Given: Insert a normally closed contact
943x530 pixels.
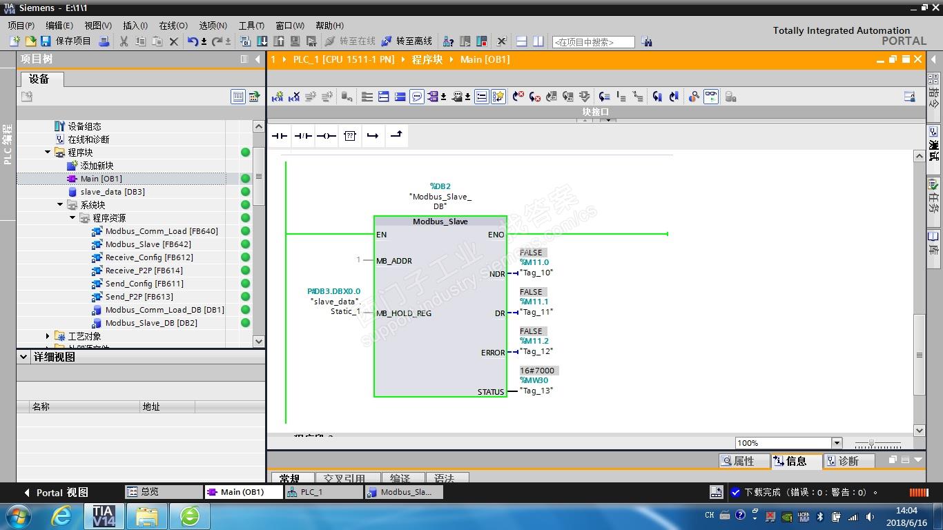Looking at the screenshot, I should 303,136.
